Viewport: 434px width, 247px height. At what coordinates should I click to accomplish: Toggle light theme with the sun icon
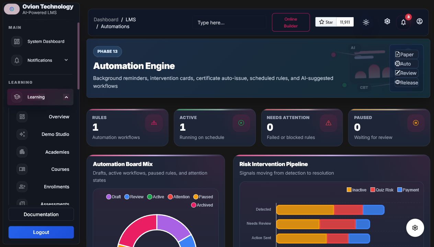coord(366,22)
